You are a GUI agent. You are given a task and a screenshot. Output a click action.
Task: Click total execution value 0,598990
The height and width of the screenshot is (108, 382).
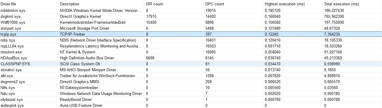332,64
